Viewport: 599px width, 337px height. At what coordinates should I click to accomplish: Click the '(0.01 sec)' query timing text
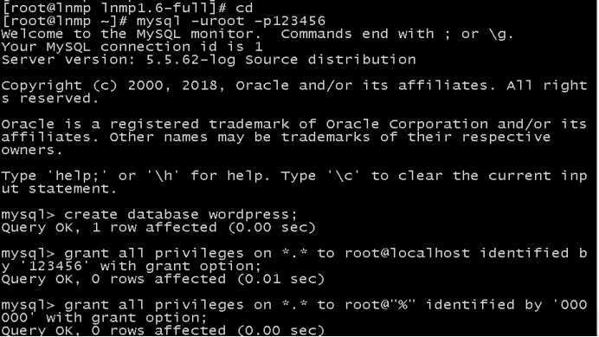(280, 279)
